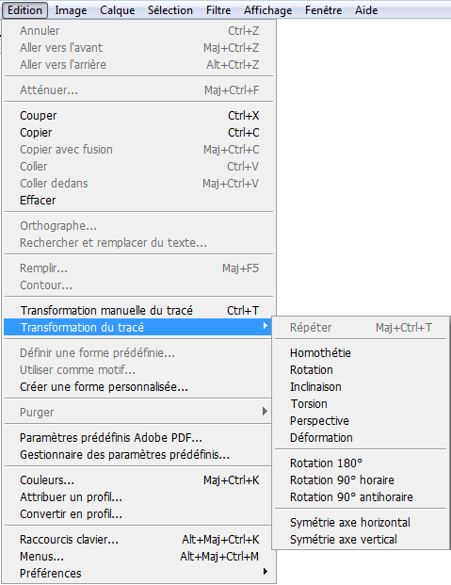Click the greyed Répéter submenu entry
Viewport: 451px width, 585px height.
(x=361, y=328)
